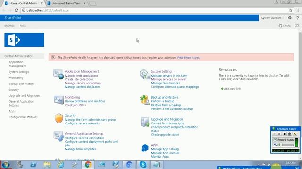The width and height of the screenshot is (302, 169).
Task: Bookmark this page with star icon
Action: click(291, 10)
